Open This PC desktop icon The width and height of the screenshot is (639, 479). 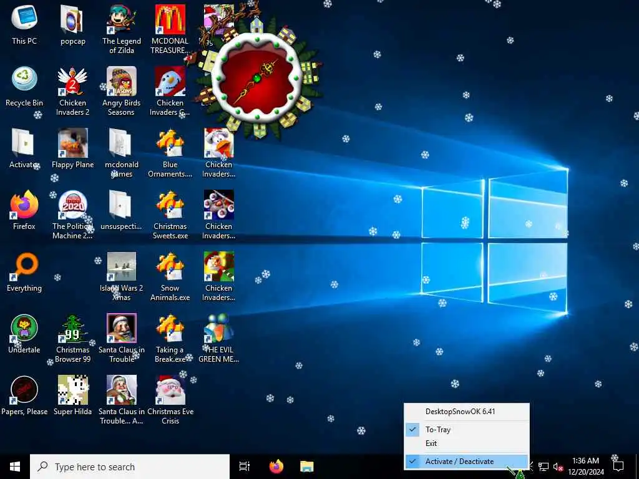[24, 24]
